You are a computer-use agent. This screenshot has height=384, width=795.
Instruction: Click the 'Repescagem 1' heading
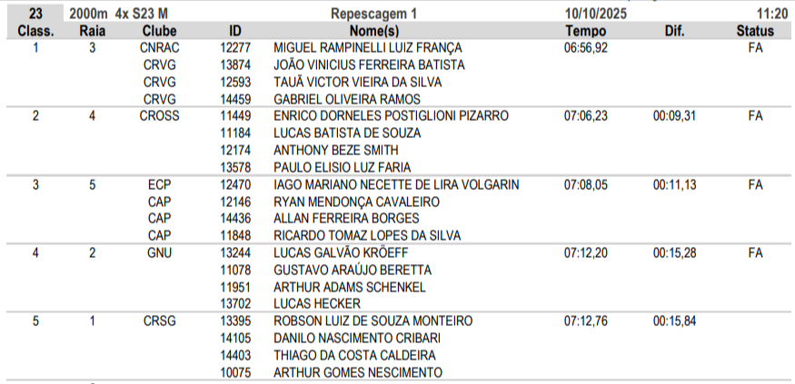pos(374,14)
